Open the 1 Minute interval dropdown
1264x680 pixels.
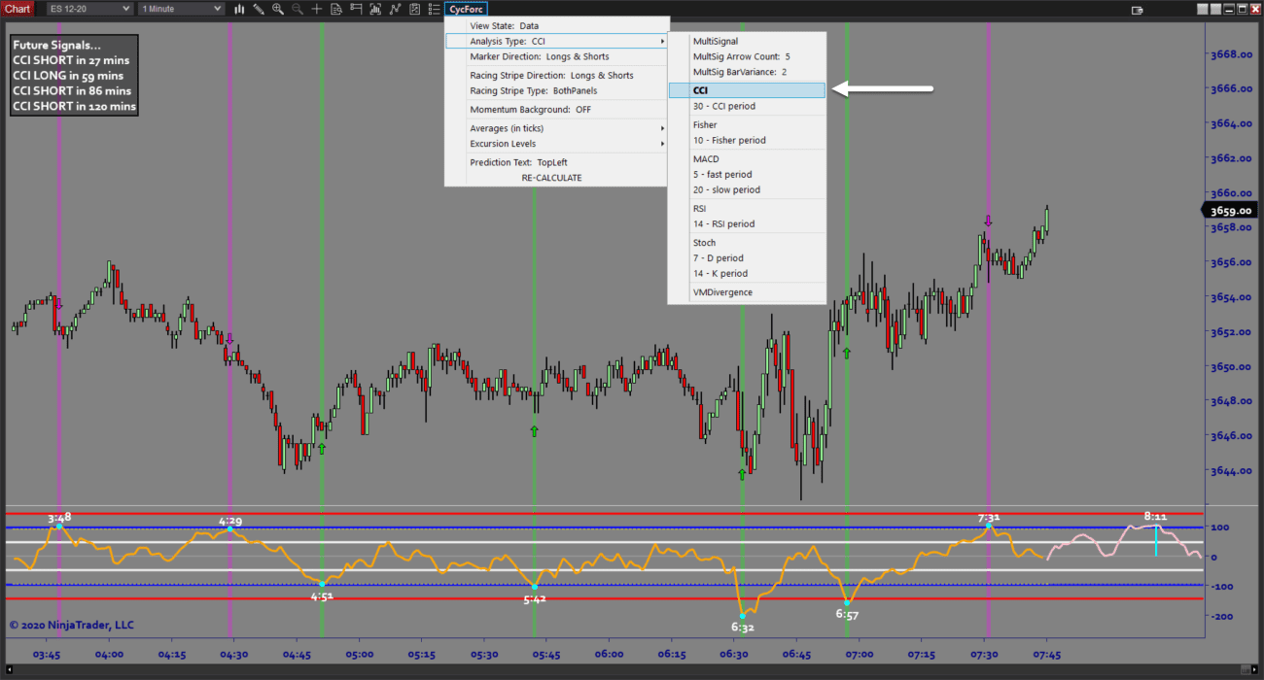click(181, 9)
